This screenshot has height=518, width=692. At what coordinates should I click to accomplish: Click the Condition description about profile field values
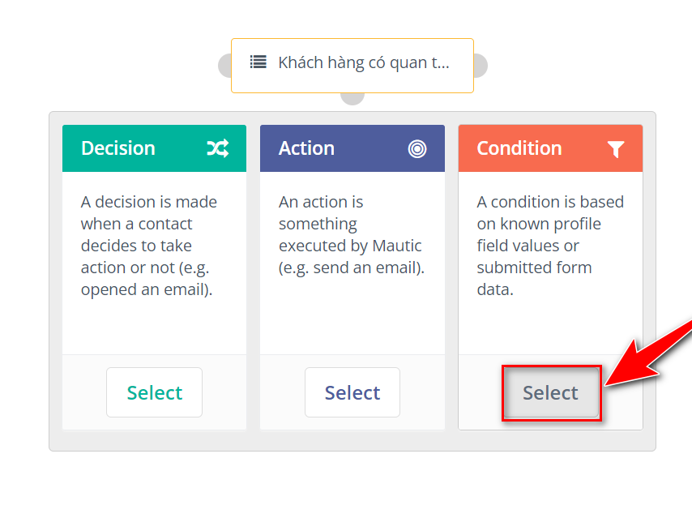(x=549, y=246)
